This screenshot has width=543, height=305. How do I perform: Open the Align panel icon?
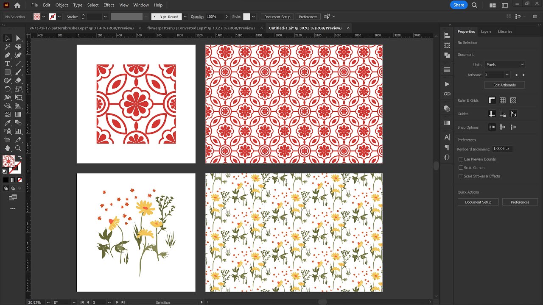point(447,36)
